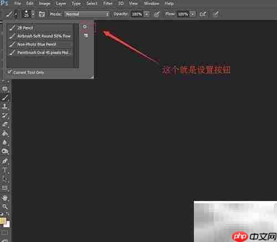
Task: Select Airbrush Soft Round 50% flow preset
Action: [40, 36]
